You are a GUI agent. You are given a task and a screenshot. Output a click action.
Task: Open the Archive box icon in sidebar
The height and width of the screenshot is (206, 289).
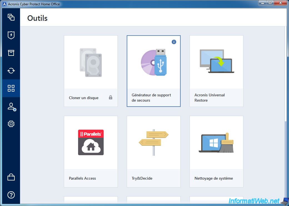click(x=11, y=53)
